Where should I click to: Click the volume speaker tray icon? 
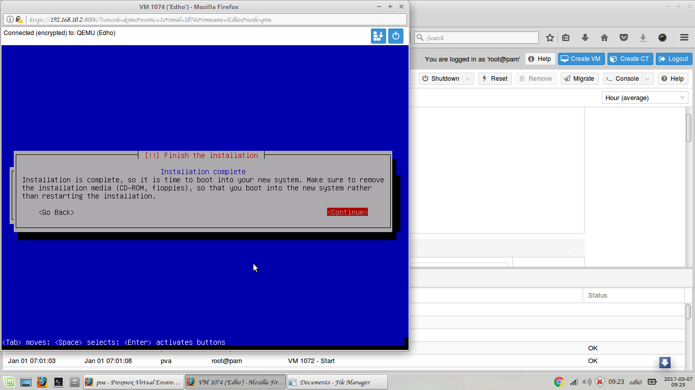[587, 382]
